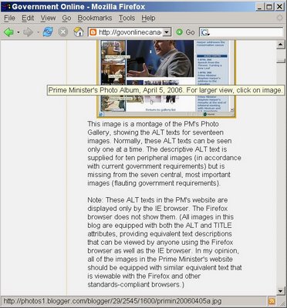The height and width of the screenshot is (308, 287).
Task: Expand the address bar URL dropdown
Action: coord(167,32)
